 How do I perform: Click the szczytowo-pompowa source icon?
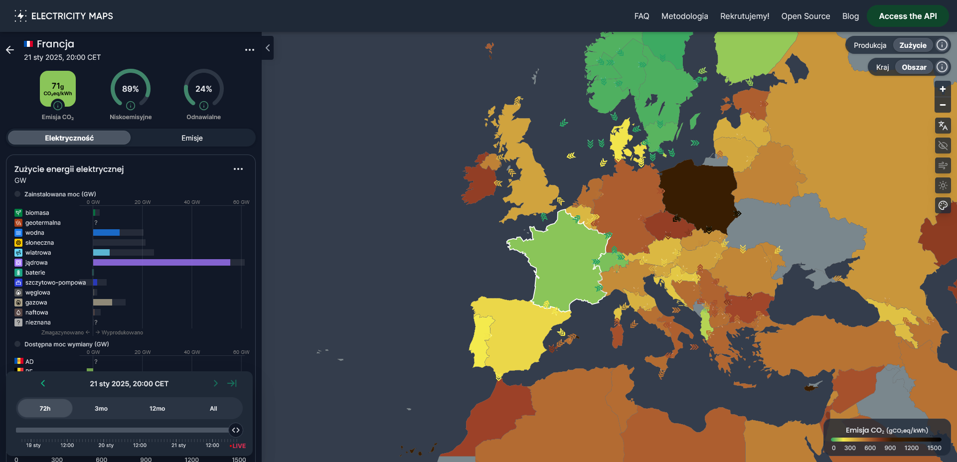click(18, 283)
